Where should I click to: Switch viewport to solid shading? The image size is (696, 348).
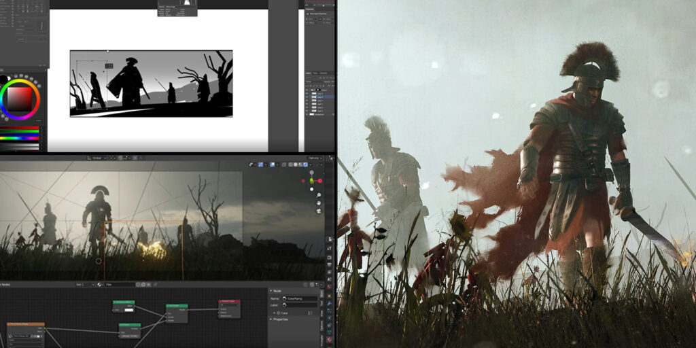pos(296,164)
